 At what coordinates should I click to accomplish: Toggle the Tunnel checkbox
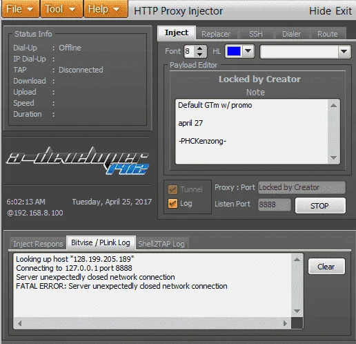pos(172,189)
